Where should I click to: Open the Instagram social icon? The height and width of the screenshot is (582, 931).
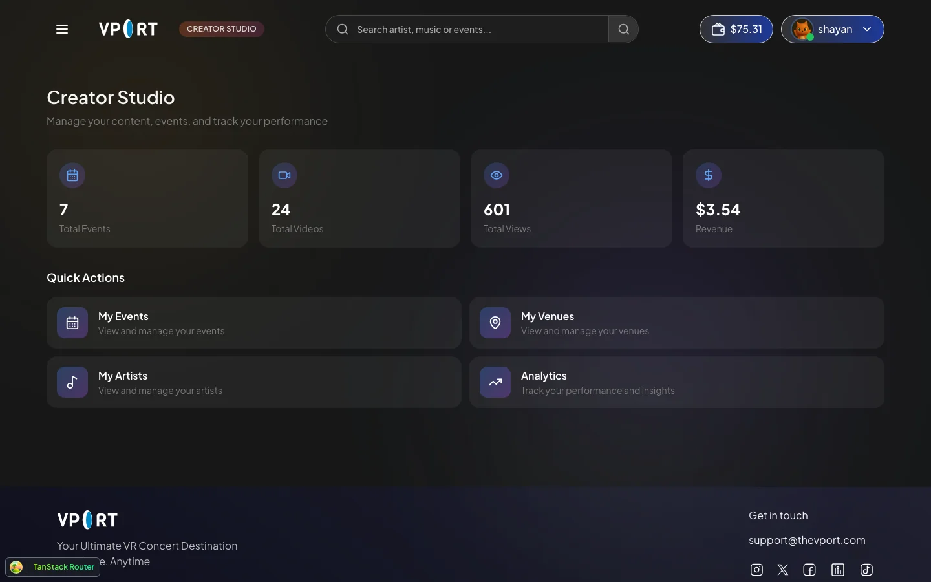[756, 570]
